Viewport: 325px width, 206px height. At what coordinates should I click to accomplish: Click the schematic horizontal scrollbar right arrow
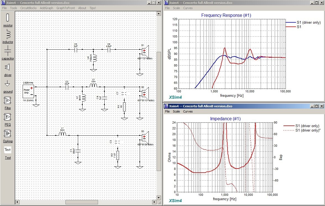(x=154, y=202)
